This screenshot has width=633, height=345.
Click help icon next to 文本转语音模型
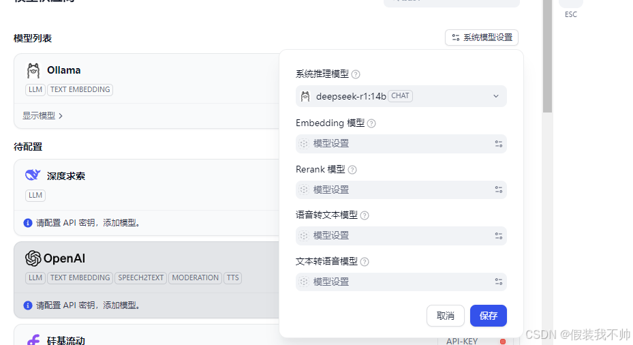pyautogui.click(x=365, y=262)
